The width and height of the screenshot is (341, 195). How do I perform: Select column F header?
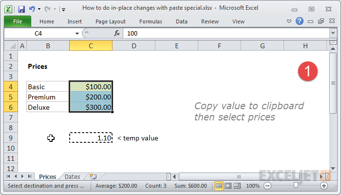click(219, 46)
